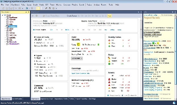Expand the CppParser tree node

tap(5, 18)
